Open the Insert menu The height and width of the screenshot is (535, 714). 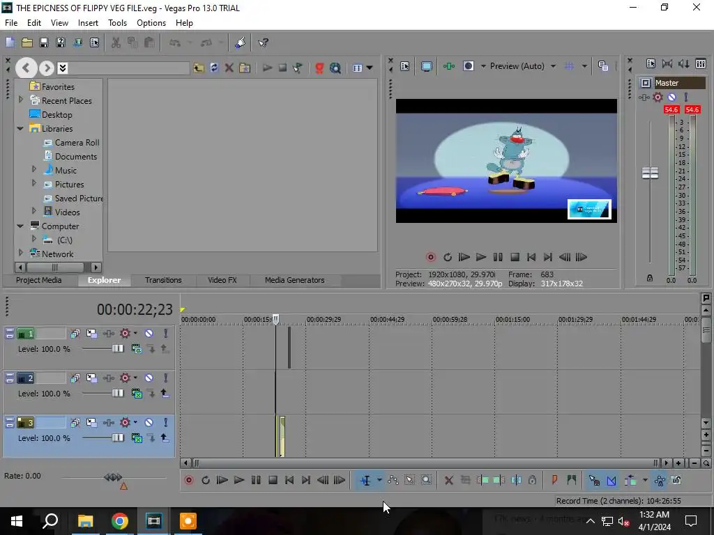click(88, 23)
